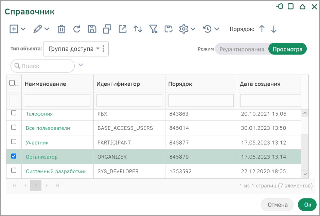Click the floppy disk save icon
320x216 pixels.
(92, 29)
